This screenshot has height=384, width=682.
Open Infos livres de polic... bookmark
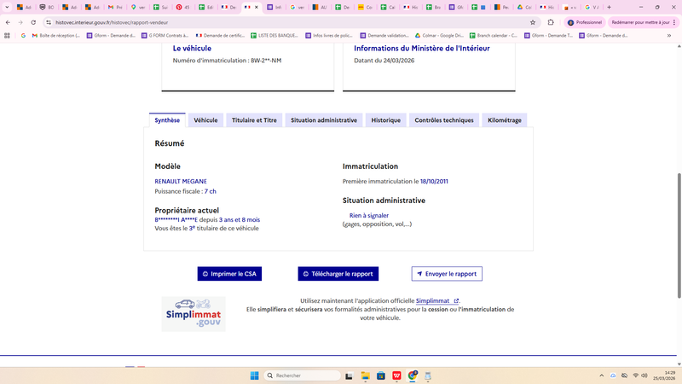328,35
